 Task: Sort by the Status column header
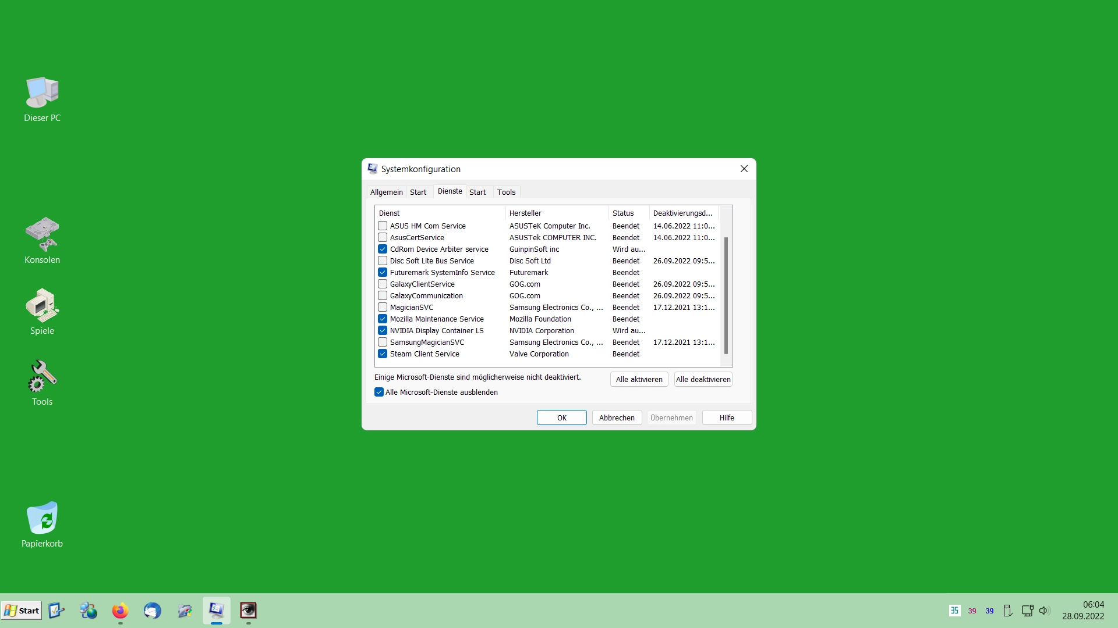click(x=629, y=213)
